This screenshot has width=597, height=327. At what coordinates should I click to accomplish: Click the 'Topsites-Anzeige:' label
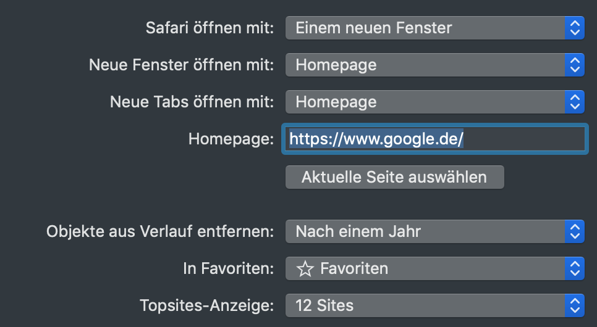click(x=206, y=305)
